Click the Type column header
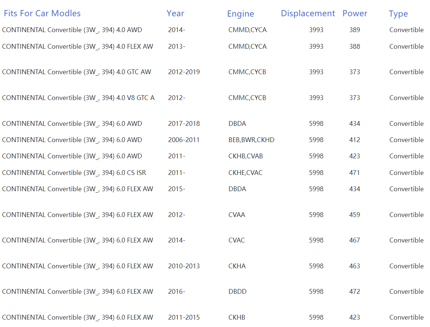The image size is (430, 327). (398, 14)
